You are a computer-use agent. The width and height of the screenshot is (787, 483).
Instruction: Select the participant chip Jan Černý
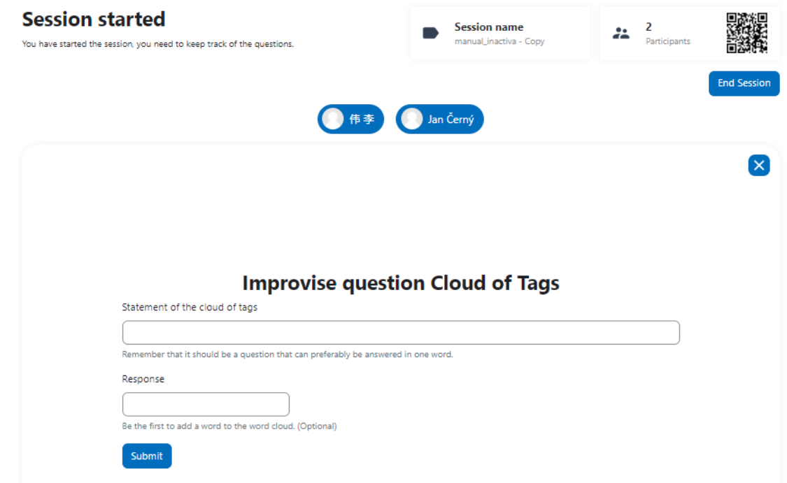pos(440,119)
